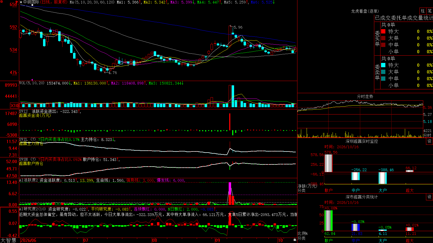Viewport: 433px width, 243px height.
Task: Open 设 settings for 深市超赢分类统计
Action: pos(429,197)
